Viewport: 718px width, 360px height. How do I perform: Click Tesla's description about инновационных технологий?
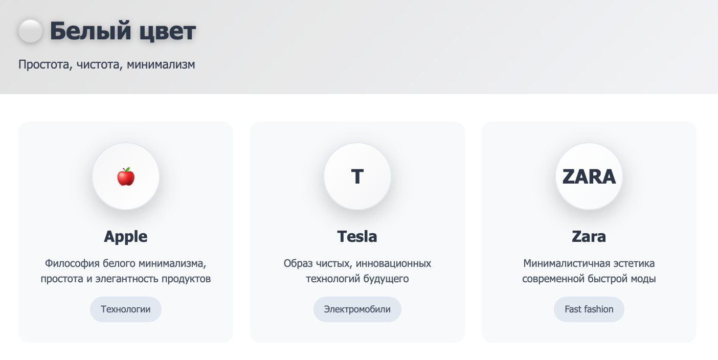pyautogui.click(x=357, y=272)
